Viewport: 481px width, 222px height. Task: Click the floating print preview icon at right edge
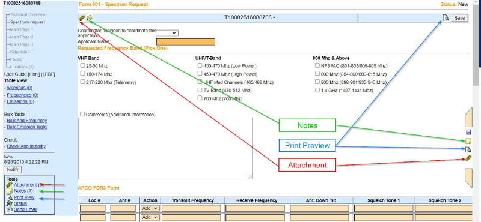pyautogui.click(x=468, y=150)
